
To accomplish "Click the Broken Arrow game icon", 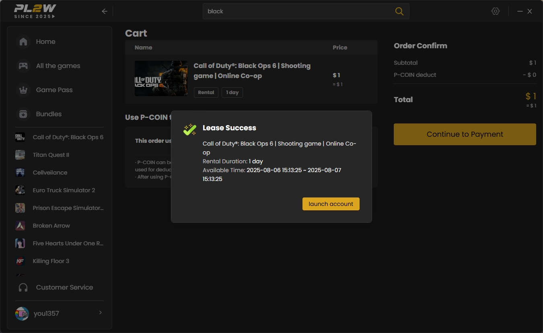I will [20, 226].
